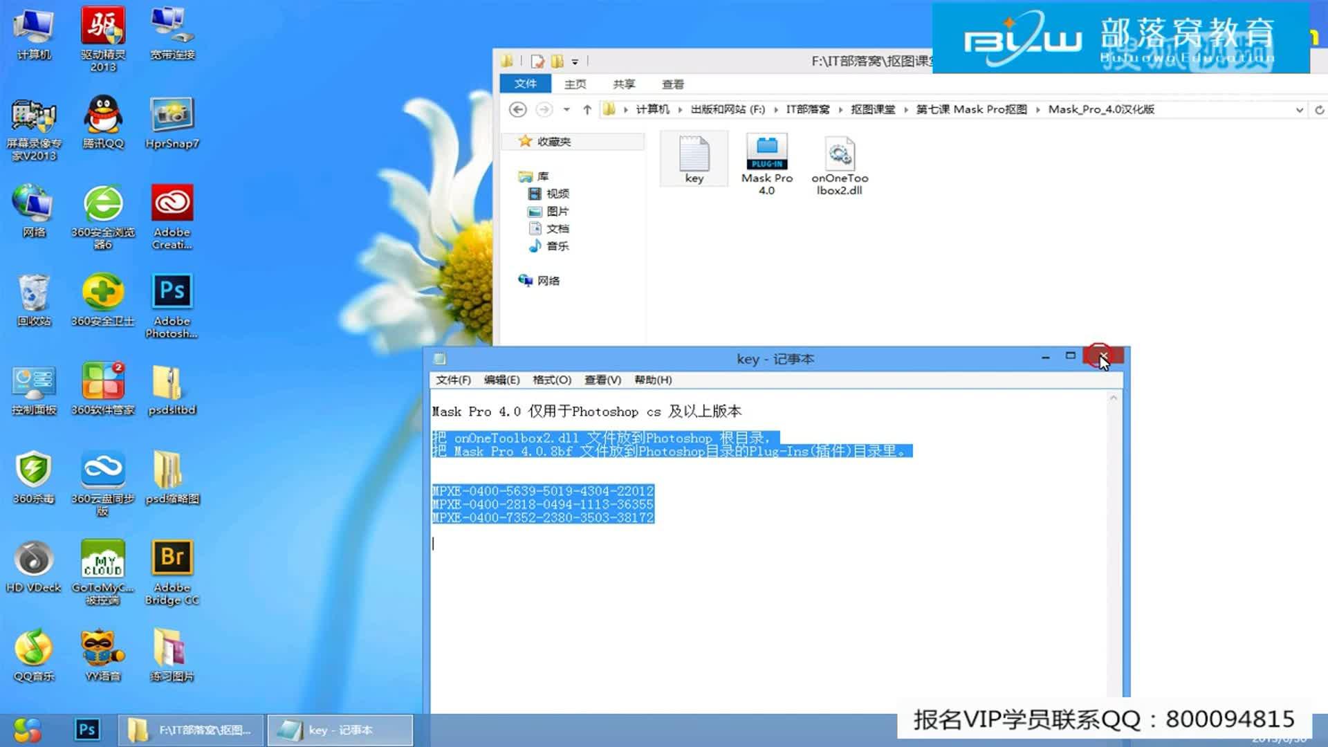Image resolution: width=1328 pixels, height=747 pixels.
Task: Switch to the 查看 ribbon tab in Explorer
Action: pyautogui.click(x=672, y=83)
